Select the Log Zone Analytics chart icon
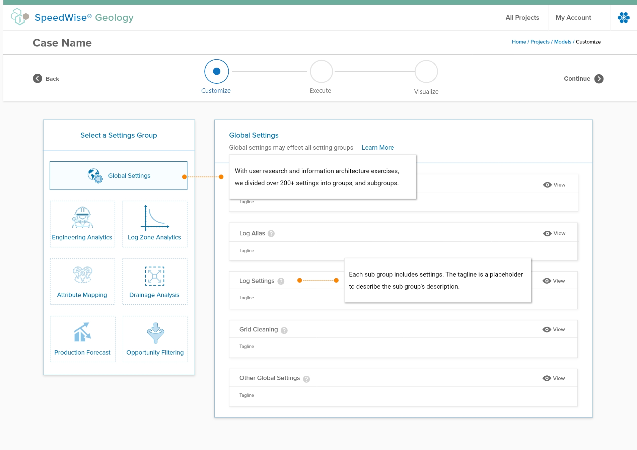 [x=154, y=218]
